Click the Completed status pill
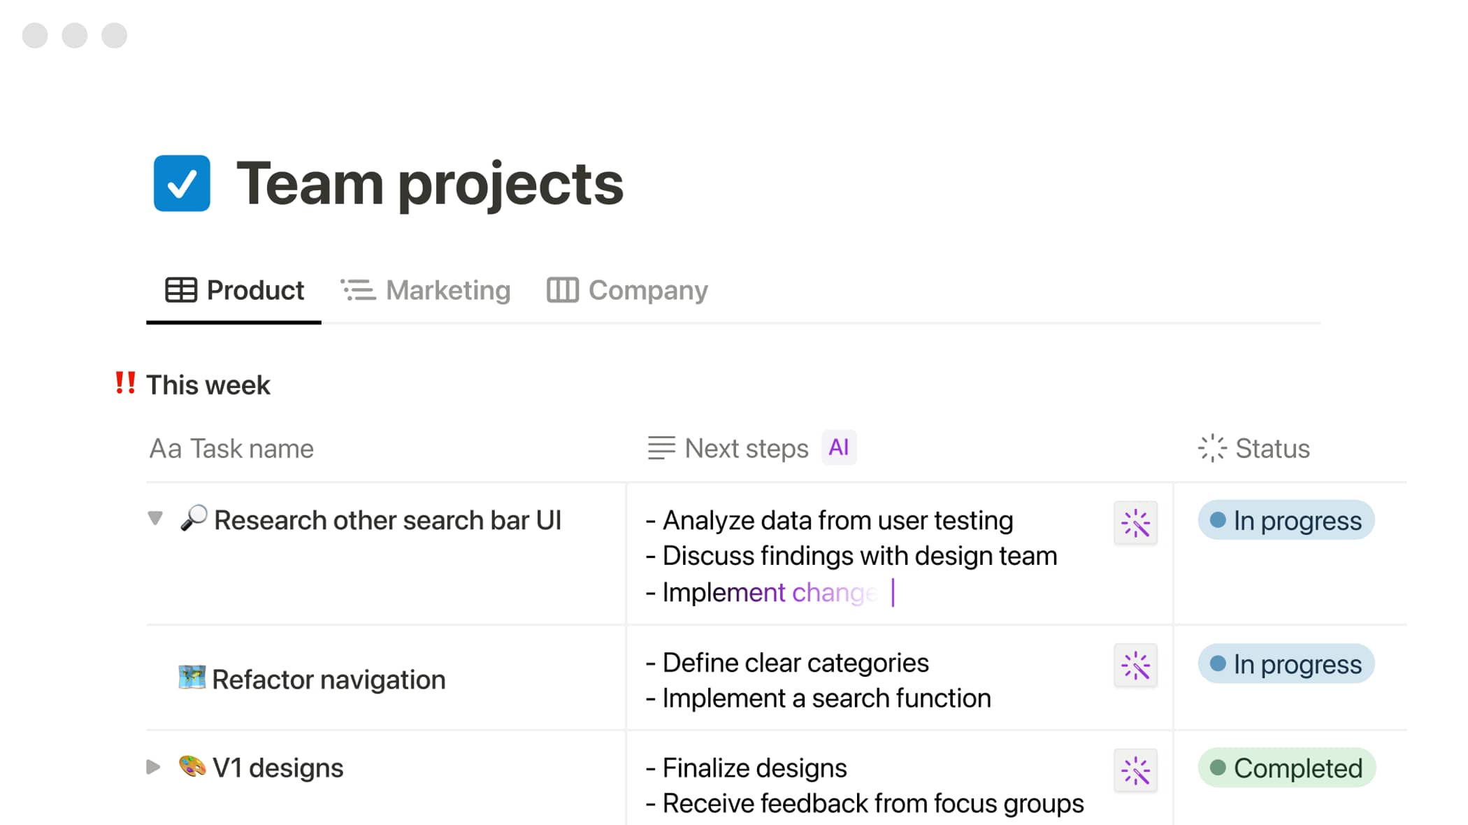Screen dimensions: 1468x825 [1286, 768]
